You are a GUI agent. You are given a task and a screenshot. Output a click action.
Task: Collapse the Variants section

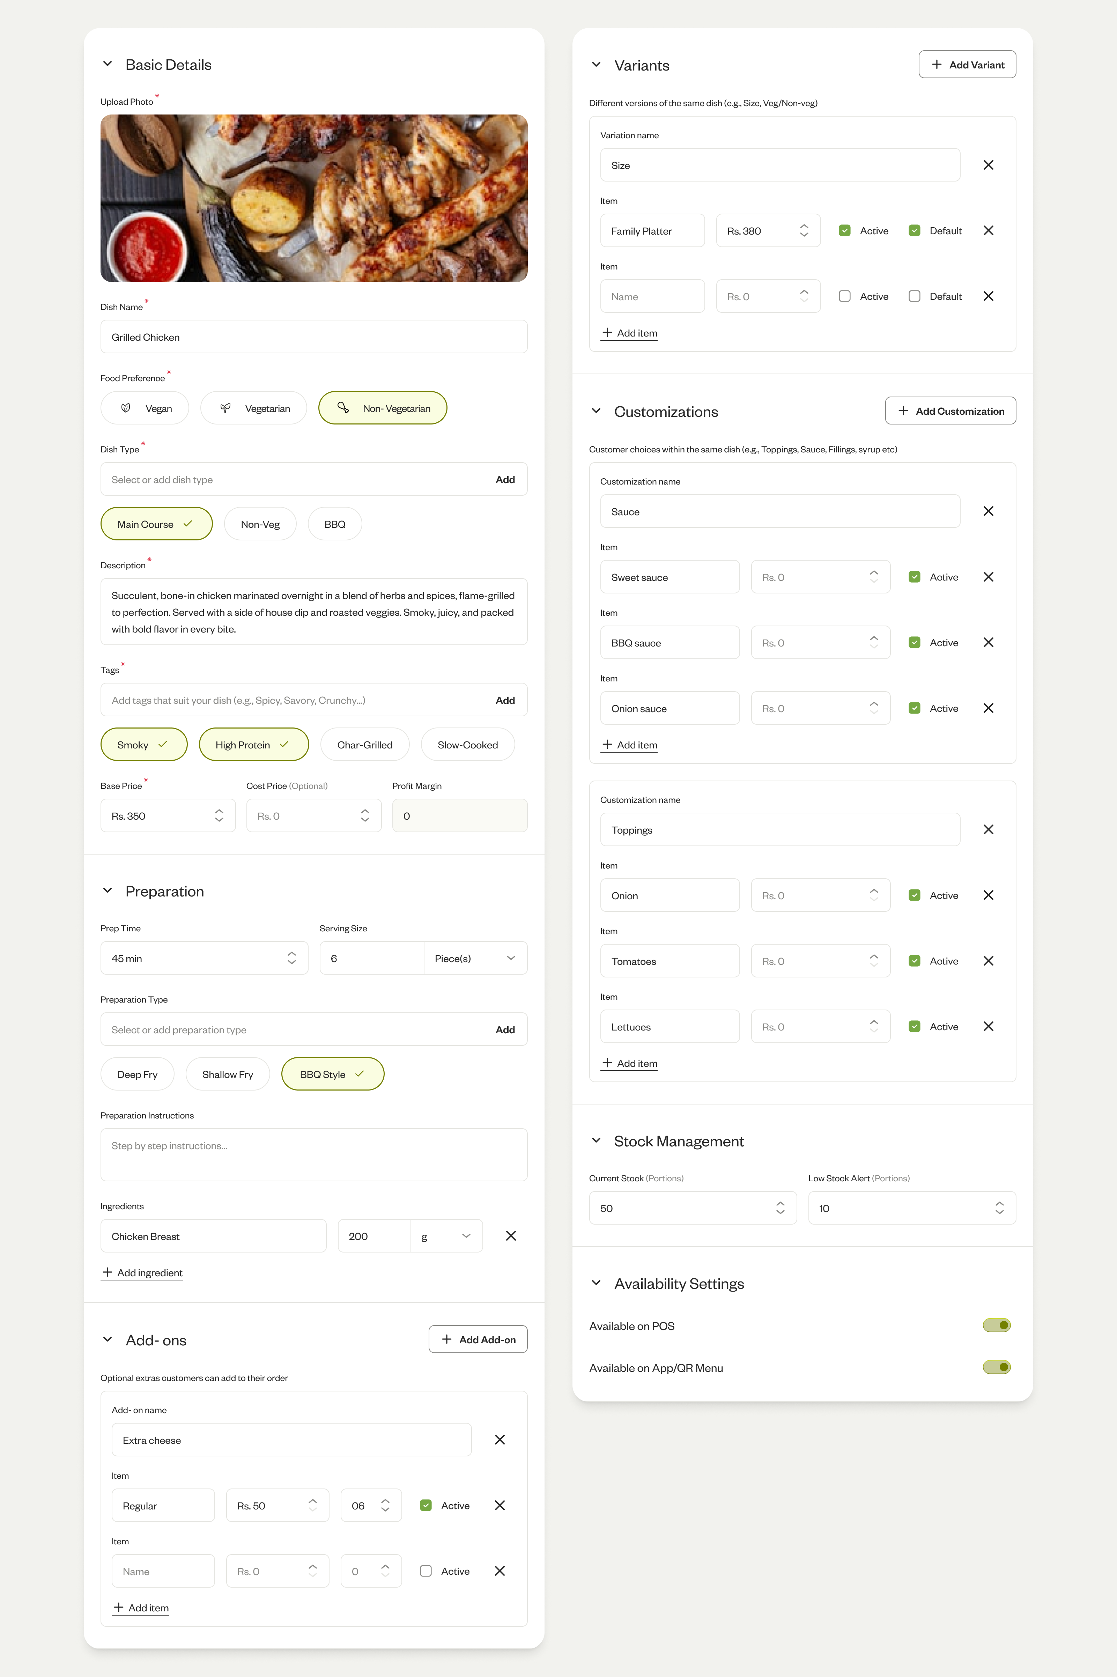[596, 65]
